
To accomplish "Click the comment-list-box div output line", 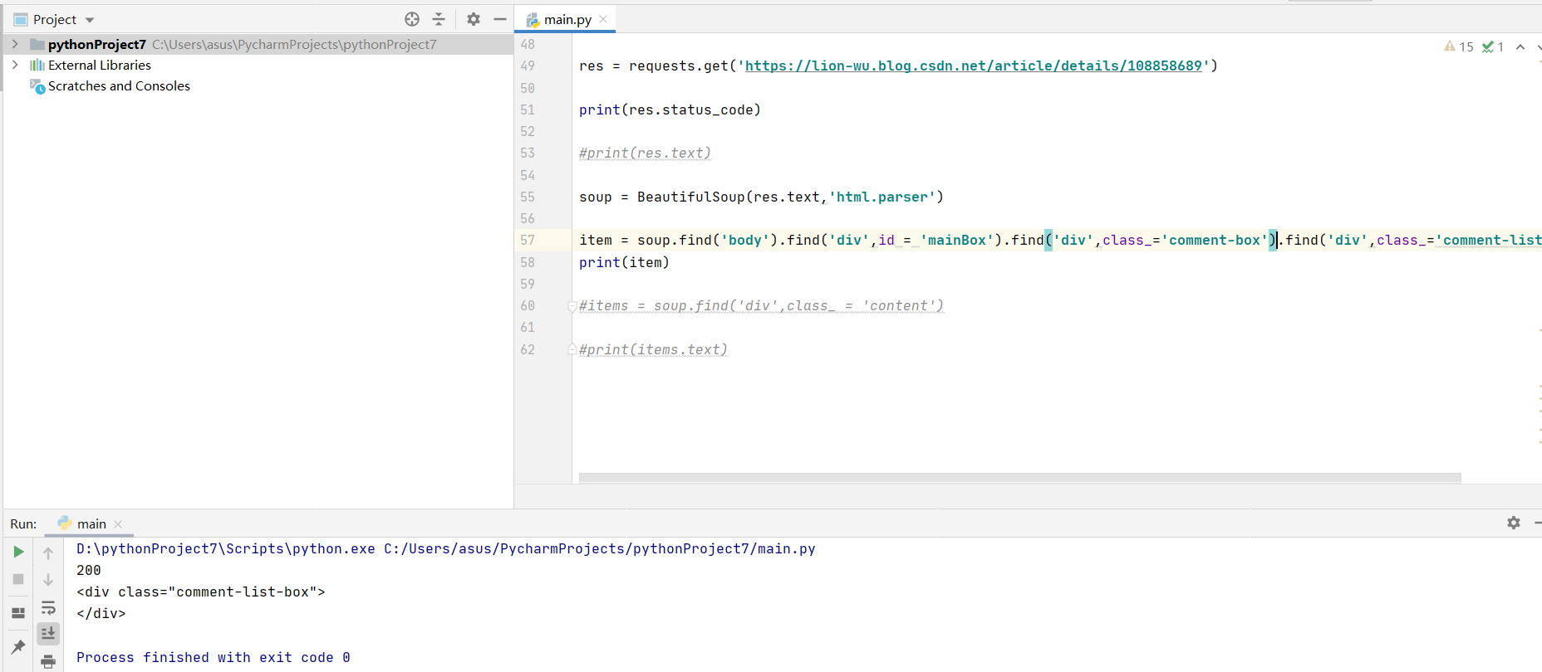I will 201,592.
